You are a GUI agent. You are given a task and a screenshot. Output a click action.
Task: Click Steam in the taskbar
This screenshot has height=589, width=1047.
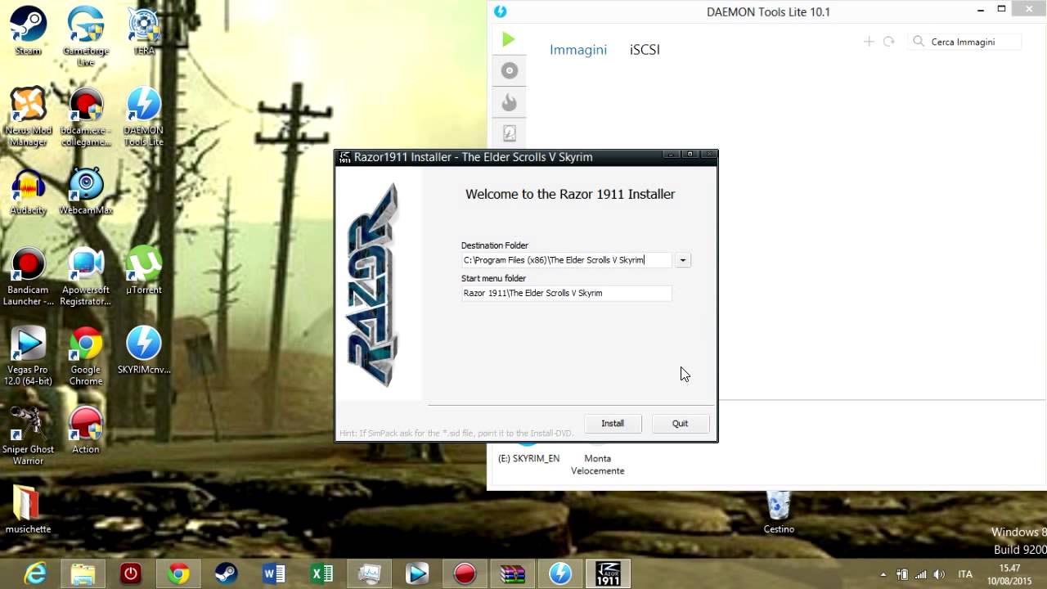click(226, 573)
